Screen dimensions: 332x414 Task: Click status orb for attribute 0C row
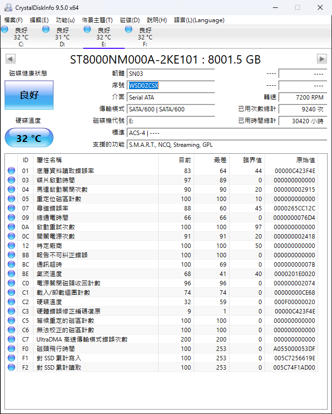(11, 236)
